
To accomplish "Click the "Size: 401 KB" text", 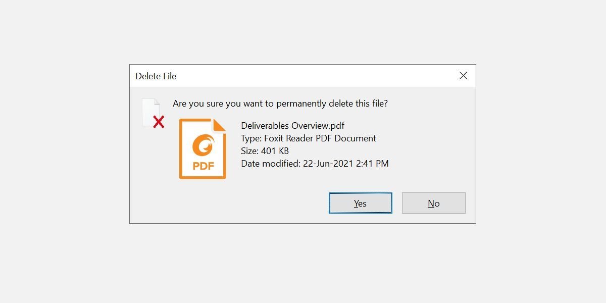I will [x=265, y=151].
